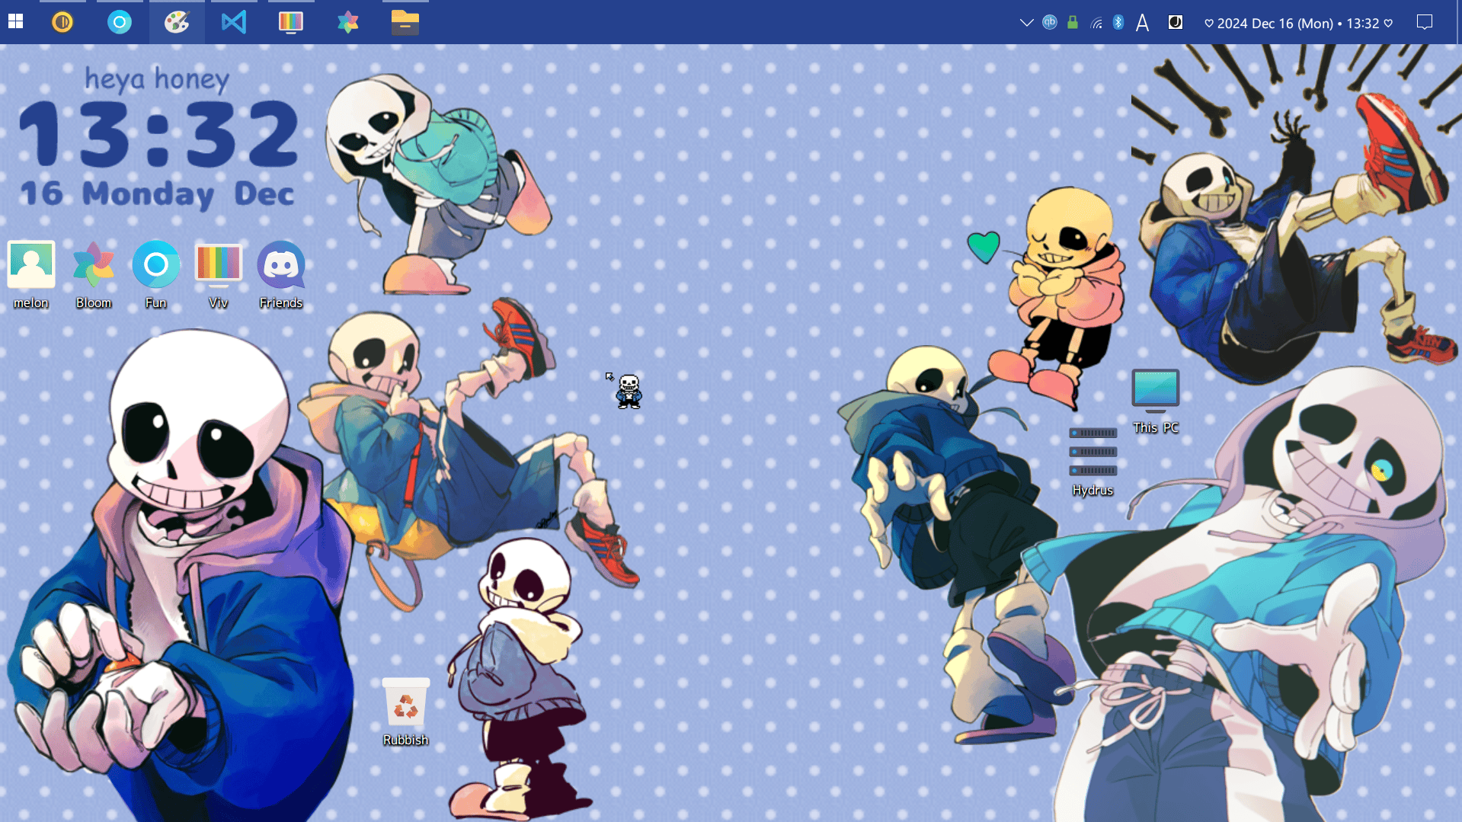The image size is (1462, 822).
Task: Click the Bluetooth tray icon
Action: point(1118,22)
